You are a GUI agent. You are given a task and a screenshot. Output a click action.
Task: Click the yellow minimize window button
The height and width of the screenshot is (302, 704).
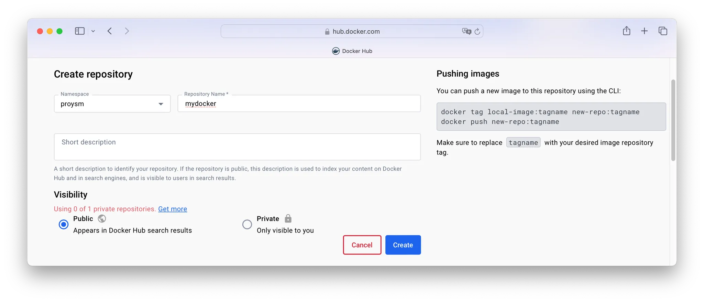pos(49,31)
